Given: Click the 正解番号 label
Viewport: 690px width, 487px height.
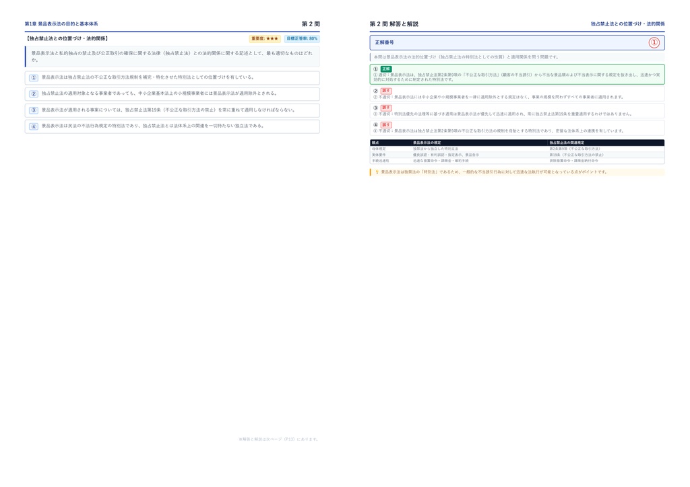Looking at the screenshot, I should pos(384,42).
